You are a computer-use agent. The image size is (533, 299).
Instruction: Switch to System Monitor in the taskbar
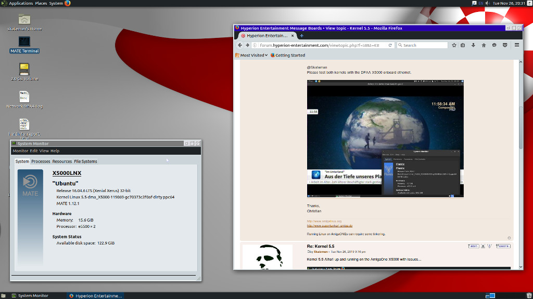coord(30,295)
